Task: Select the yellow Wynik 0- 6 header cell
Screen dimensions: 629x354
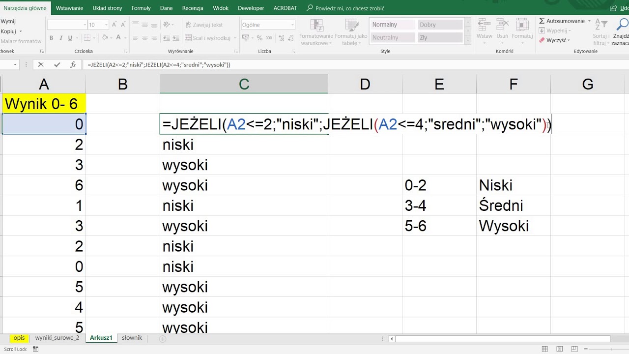Action: (44, 104)
